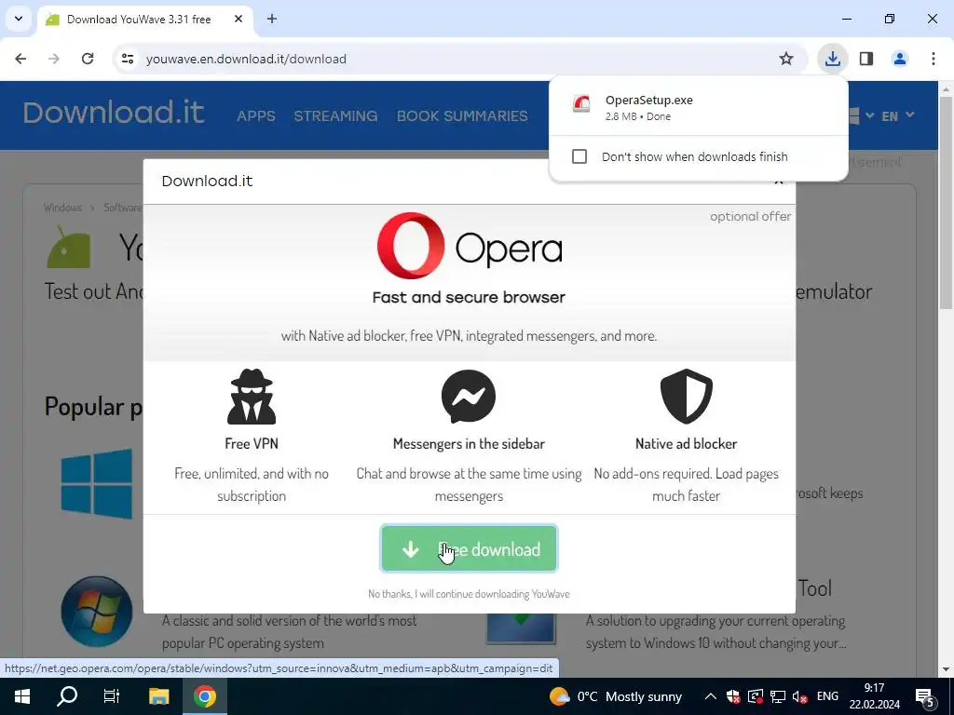Bookmark this page with the star
Screen dimensions: 954x715
pos(786,59)
